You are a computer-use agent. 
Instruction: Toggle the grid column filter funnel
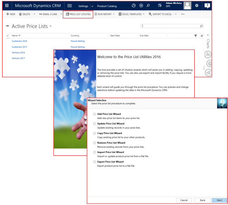pos(196,36)
